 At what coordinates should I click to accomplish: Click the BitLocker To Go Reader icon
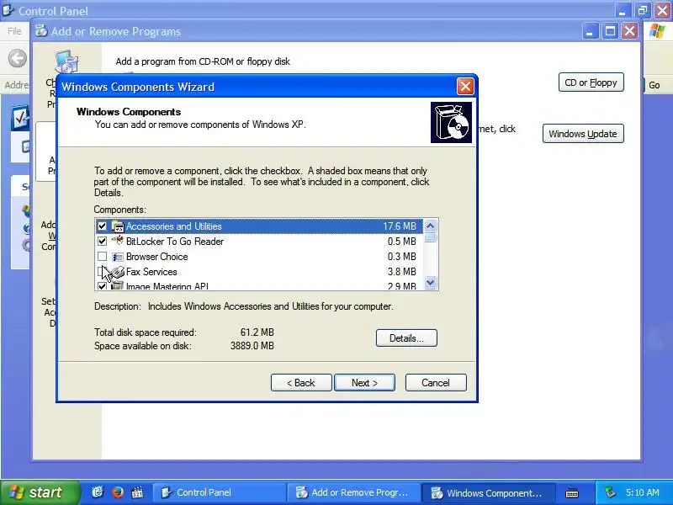[118, 241]
